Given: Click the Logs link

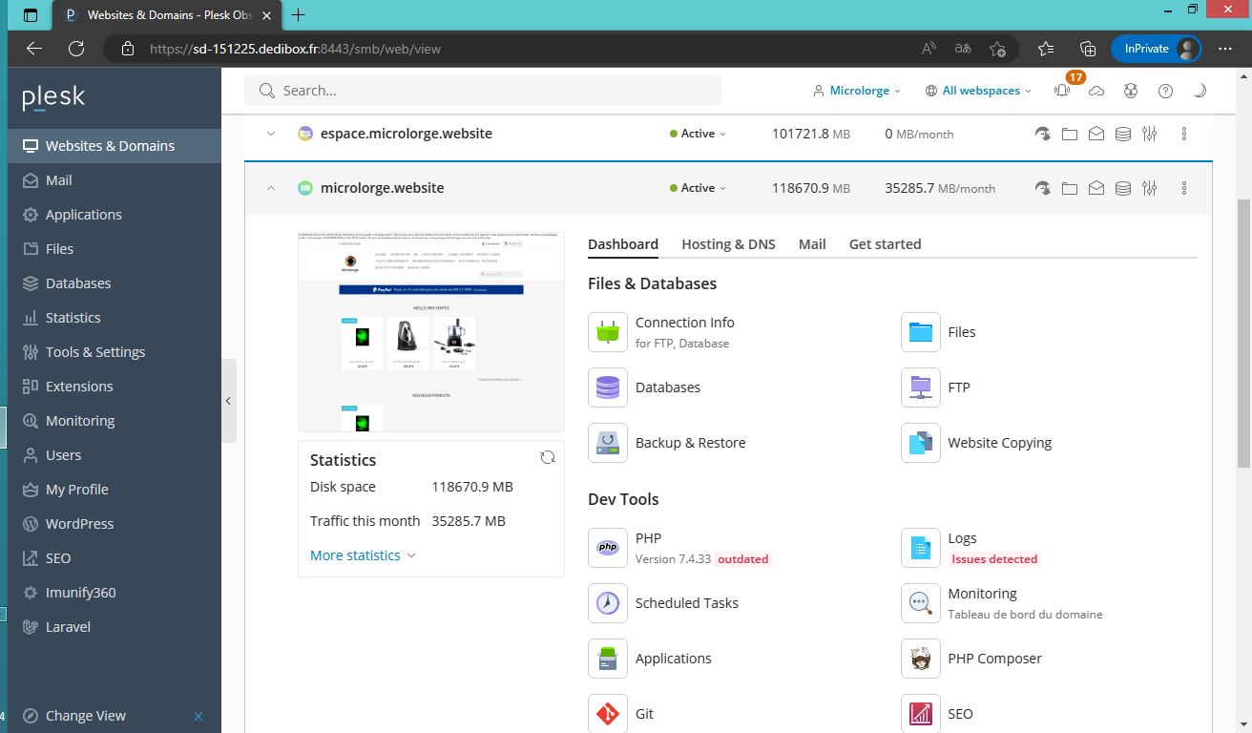Looking at the screenshot, I should pos(962,538).
